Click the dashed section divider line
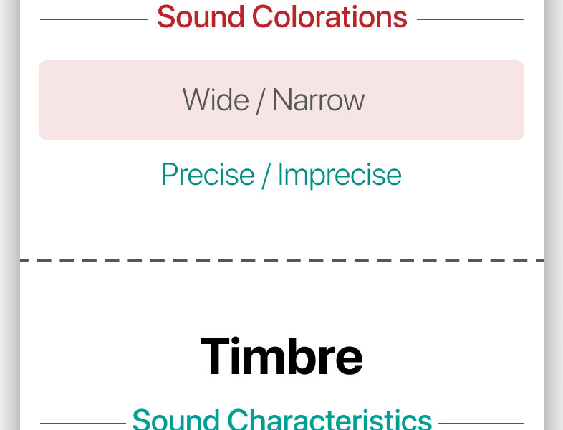 282,261
